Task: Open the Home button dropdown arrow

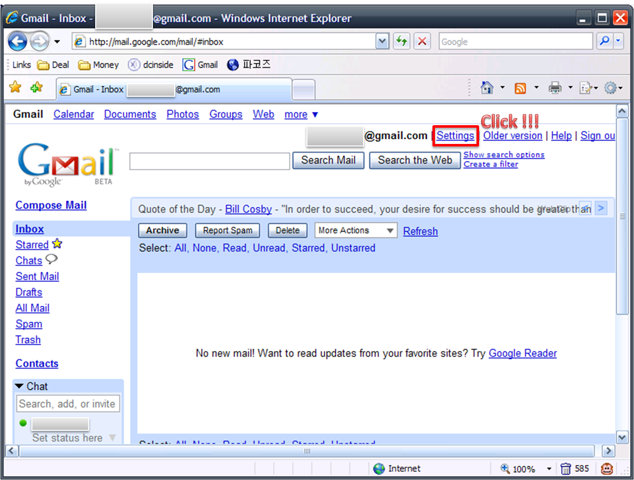Action: [502, 88]
